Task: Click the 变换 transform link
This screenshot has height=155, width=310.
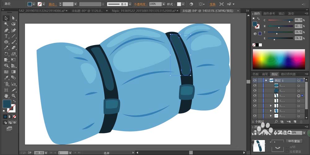Action: click(213, 4)
